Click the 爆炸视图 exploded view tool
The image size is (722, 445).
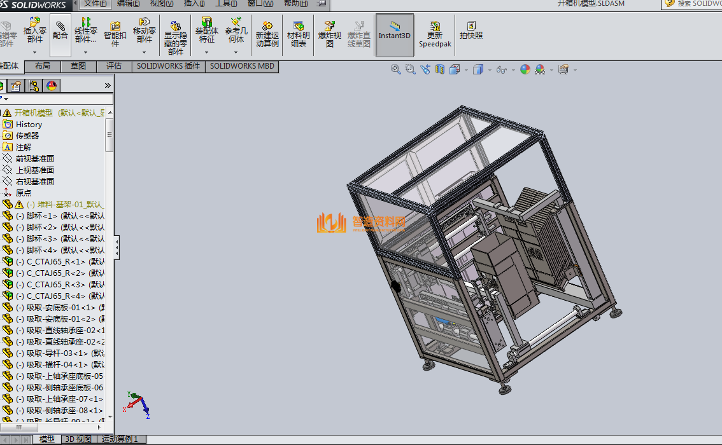[329, 34]
